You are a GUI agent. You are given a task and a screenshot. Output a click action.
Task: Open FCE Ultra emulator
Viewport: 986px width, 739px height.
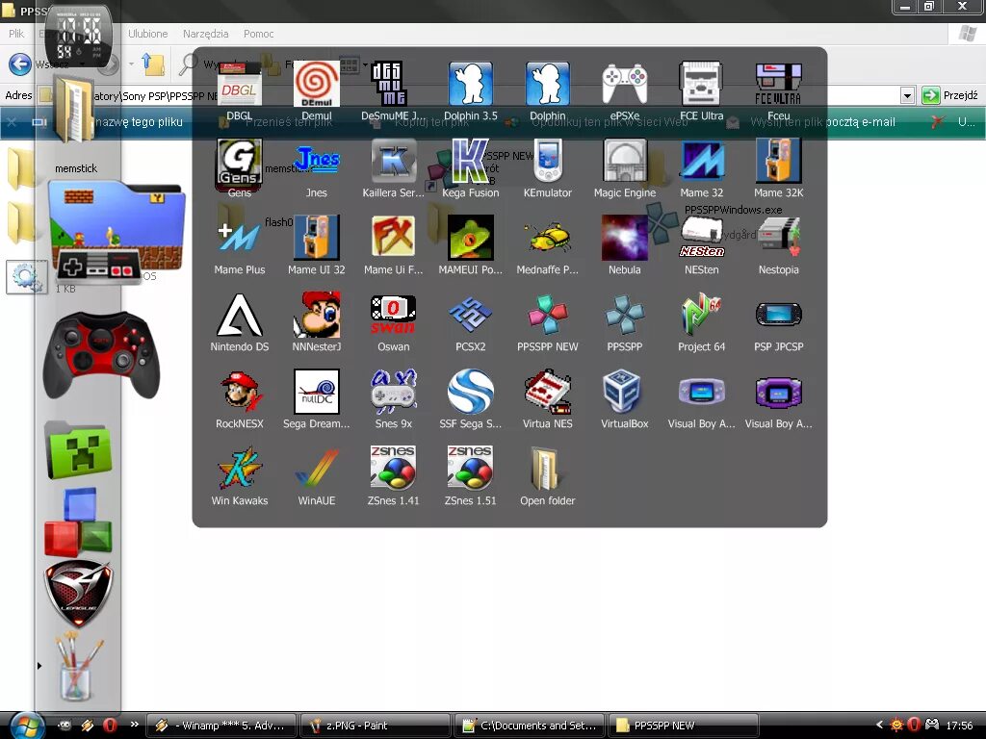701,85
